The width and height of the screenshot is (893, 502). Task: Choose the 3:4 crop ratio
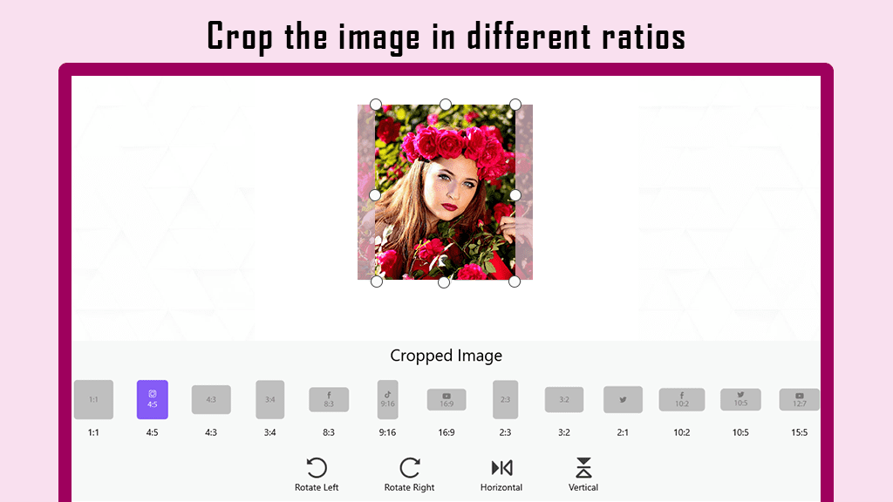(270, 399)
